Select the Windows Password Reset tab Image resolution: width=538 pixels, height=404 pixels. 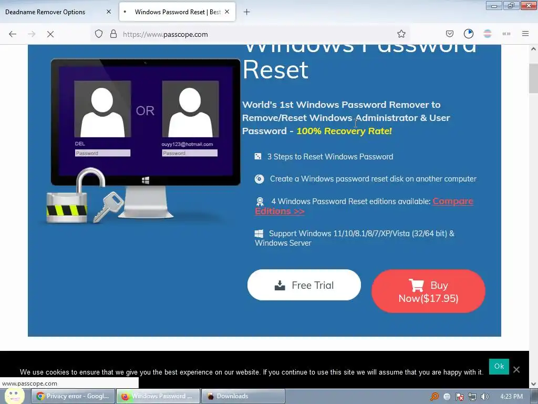[x=177, y=12]
